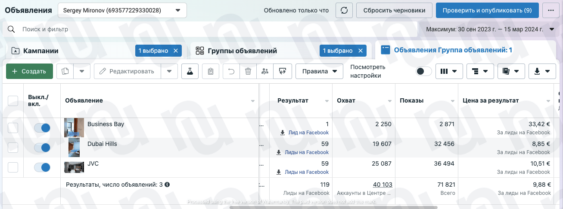
Task: Click the refresh data icon
Action: 343,10
